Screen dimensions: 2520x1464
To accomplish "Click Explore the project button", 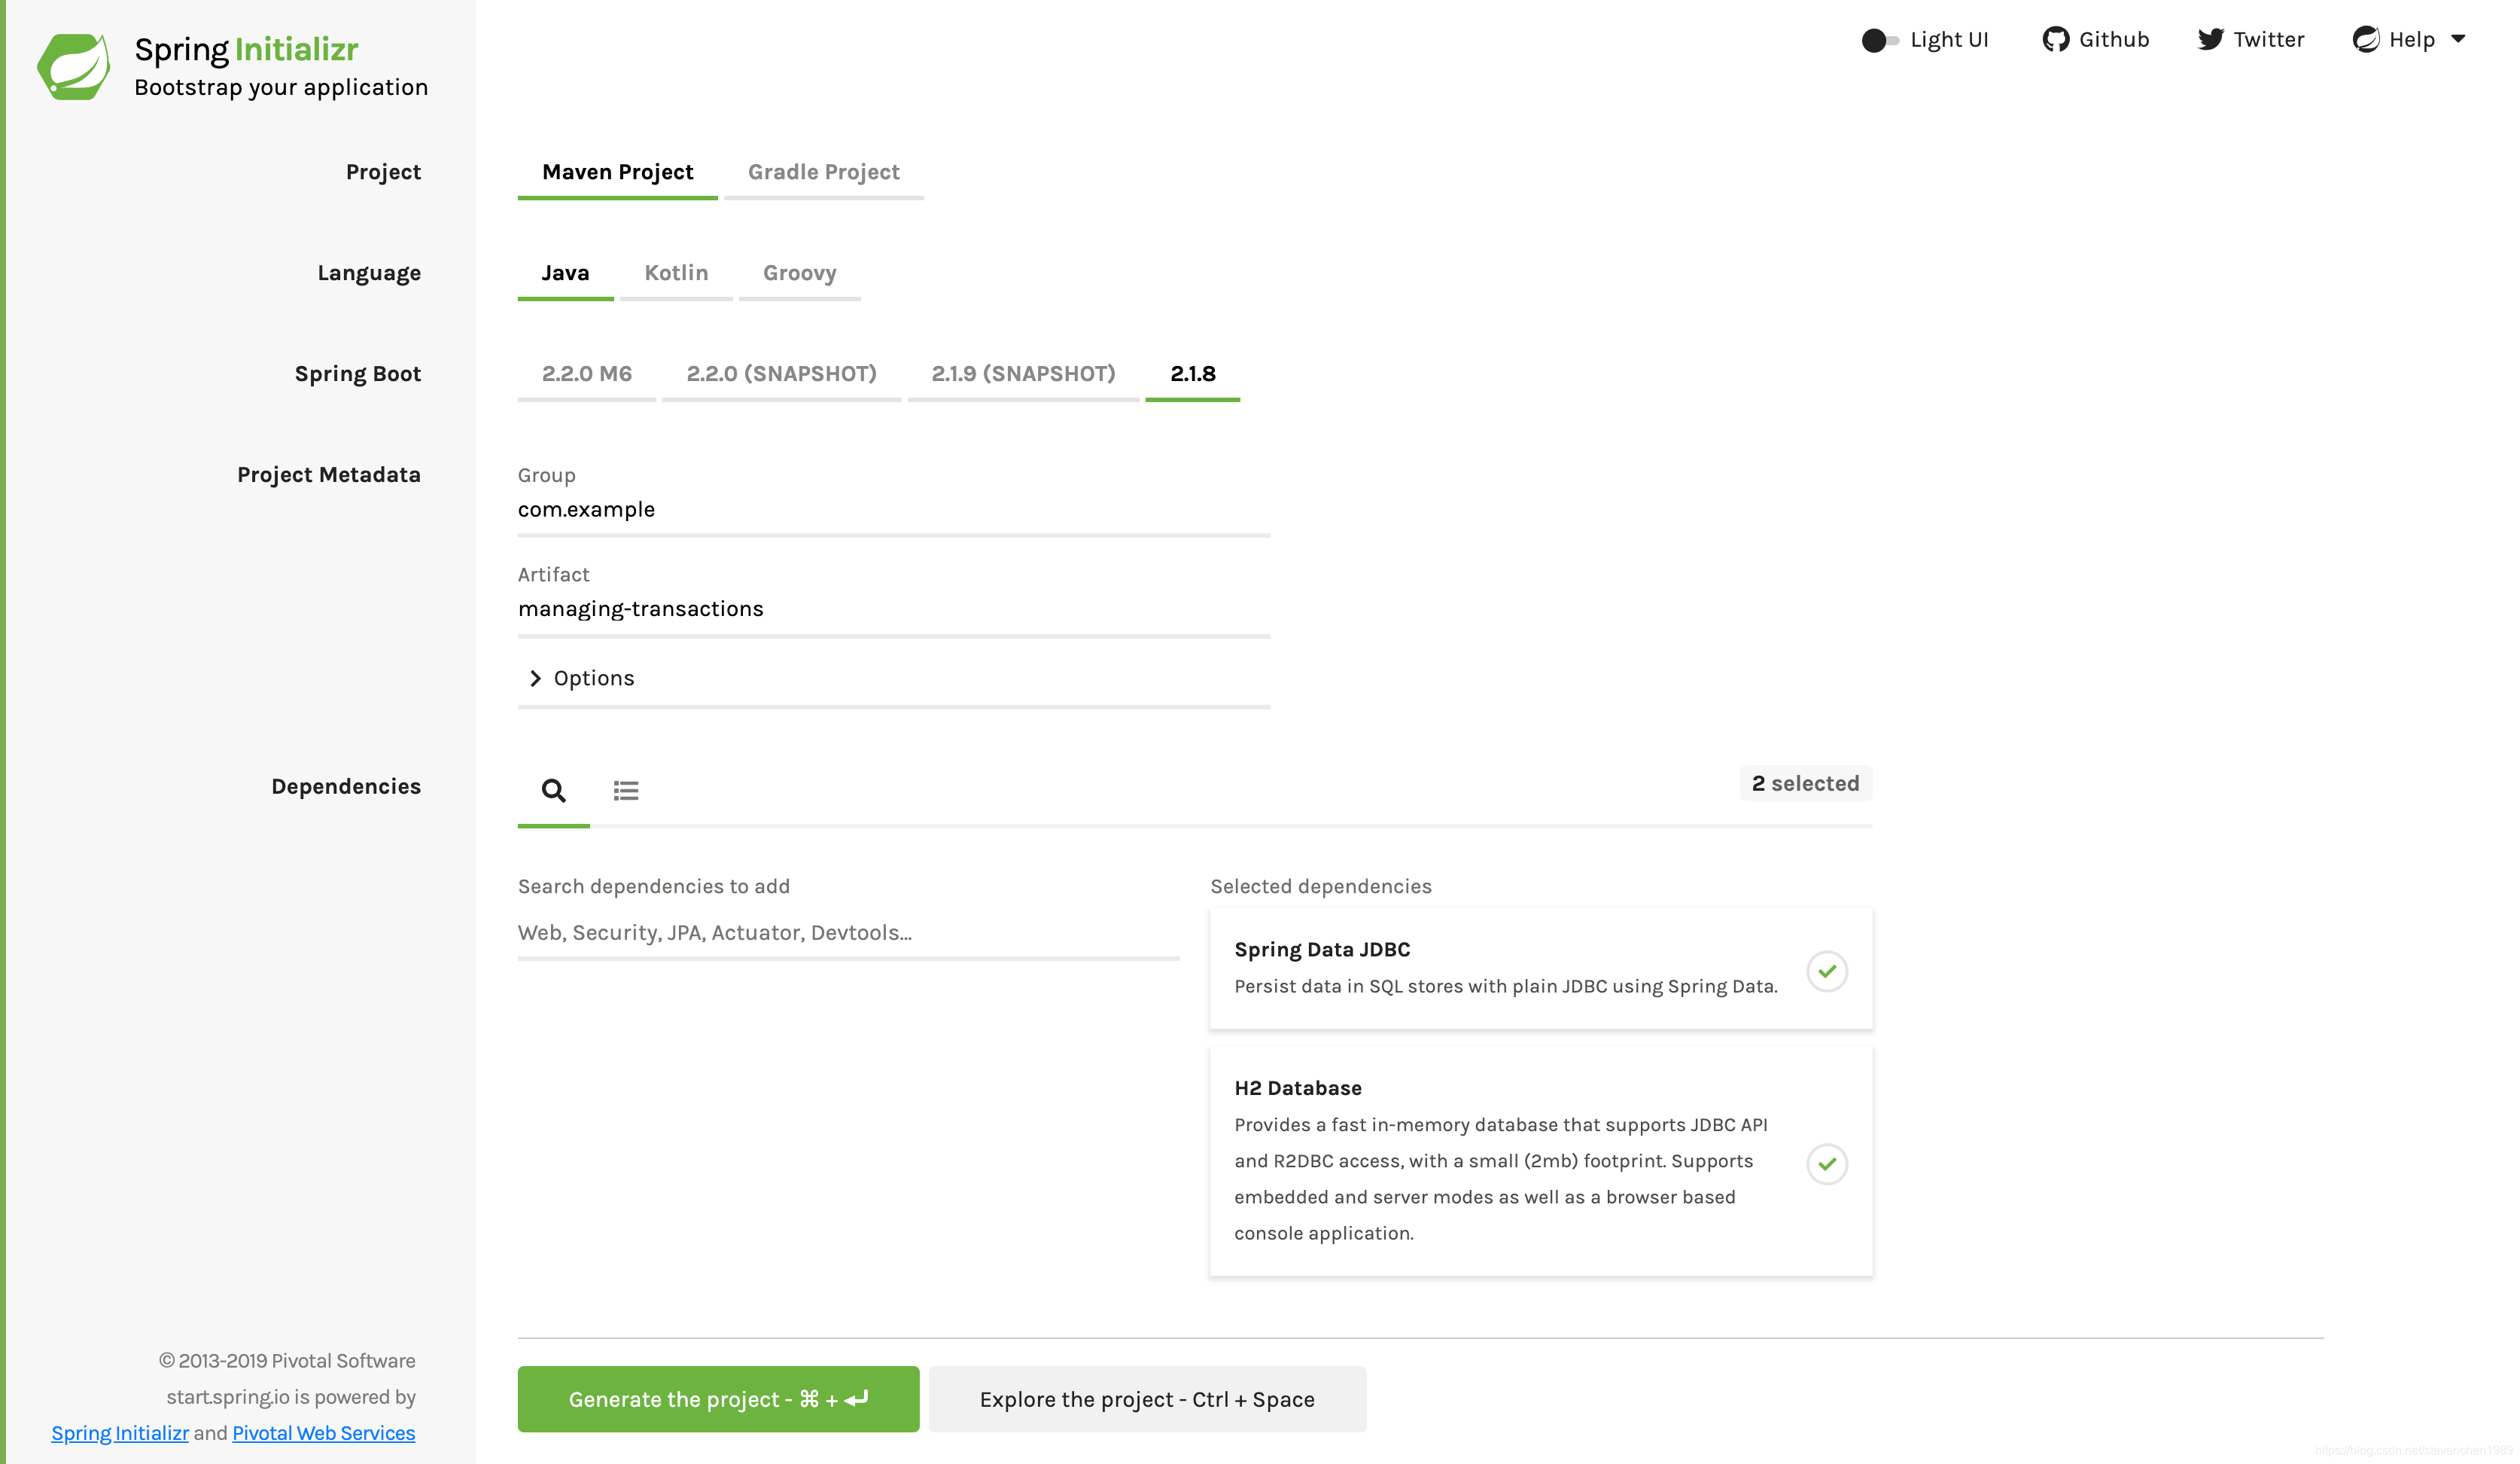I will [x=1147, y=1398].
